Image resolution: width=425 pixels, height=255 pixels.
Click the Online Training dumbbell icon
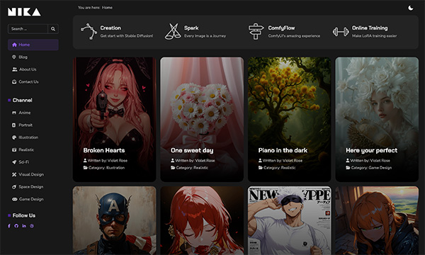tap(341, 32)
